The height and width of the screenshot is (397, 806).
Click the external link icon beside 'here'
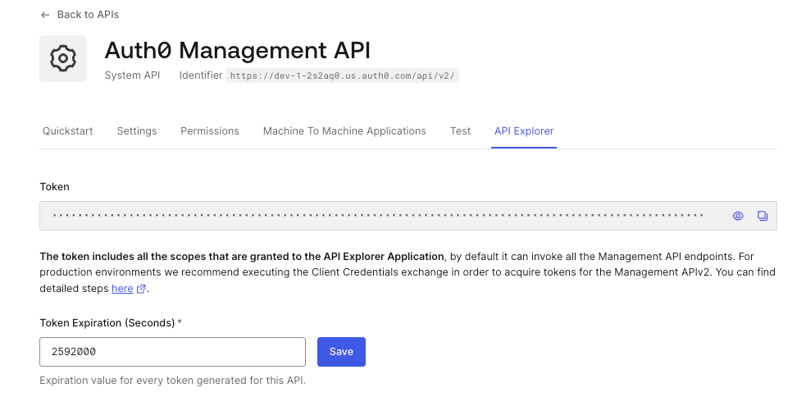[x=141, y=289]
